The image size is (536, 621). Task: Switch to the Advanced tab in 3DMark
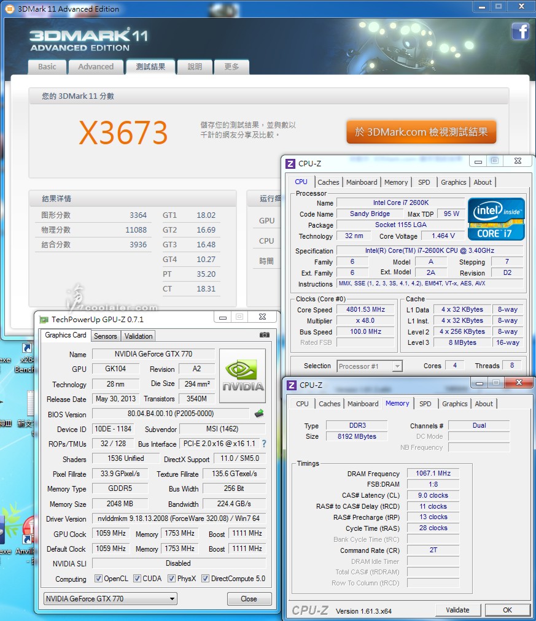click(96, 66)
